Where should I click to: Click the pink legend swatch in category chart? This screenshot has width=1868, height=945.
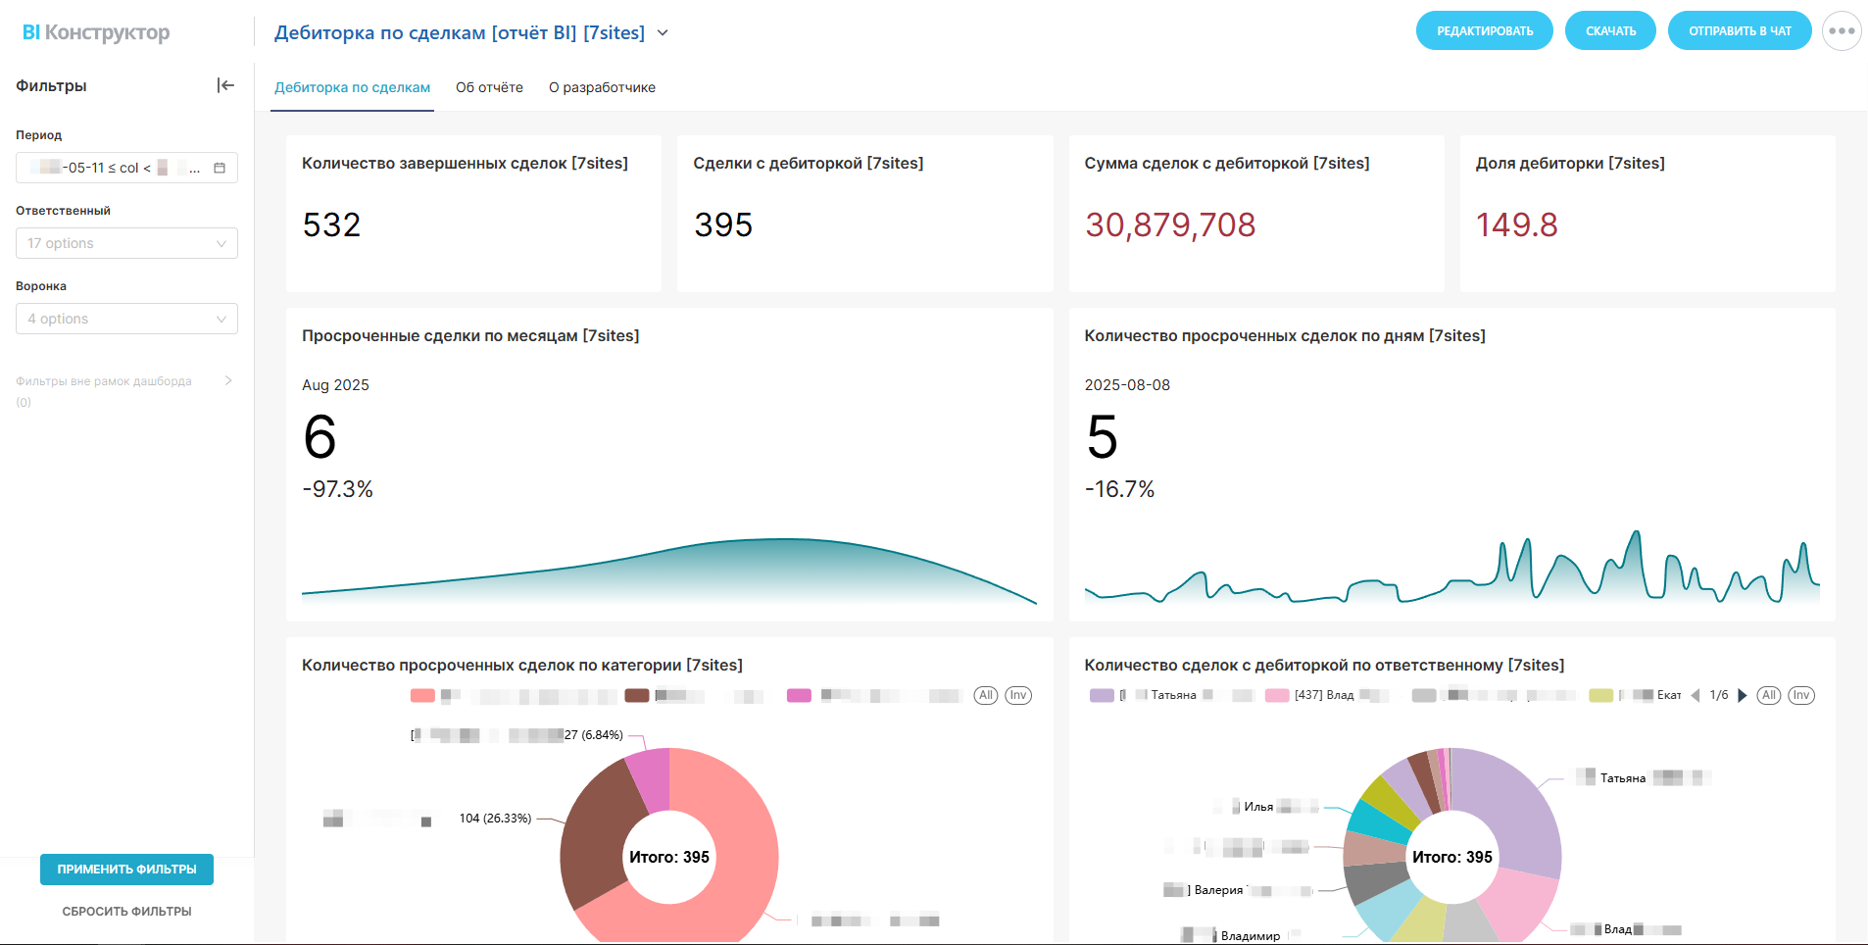pos(799,695)
